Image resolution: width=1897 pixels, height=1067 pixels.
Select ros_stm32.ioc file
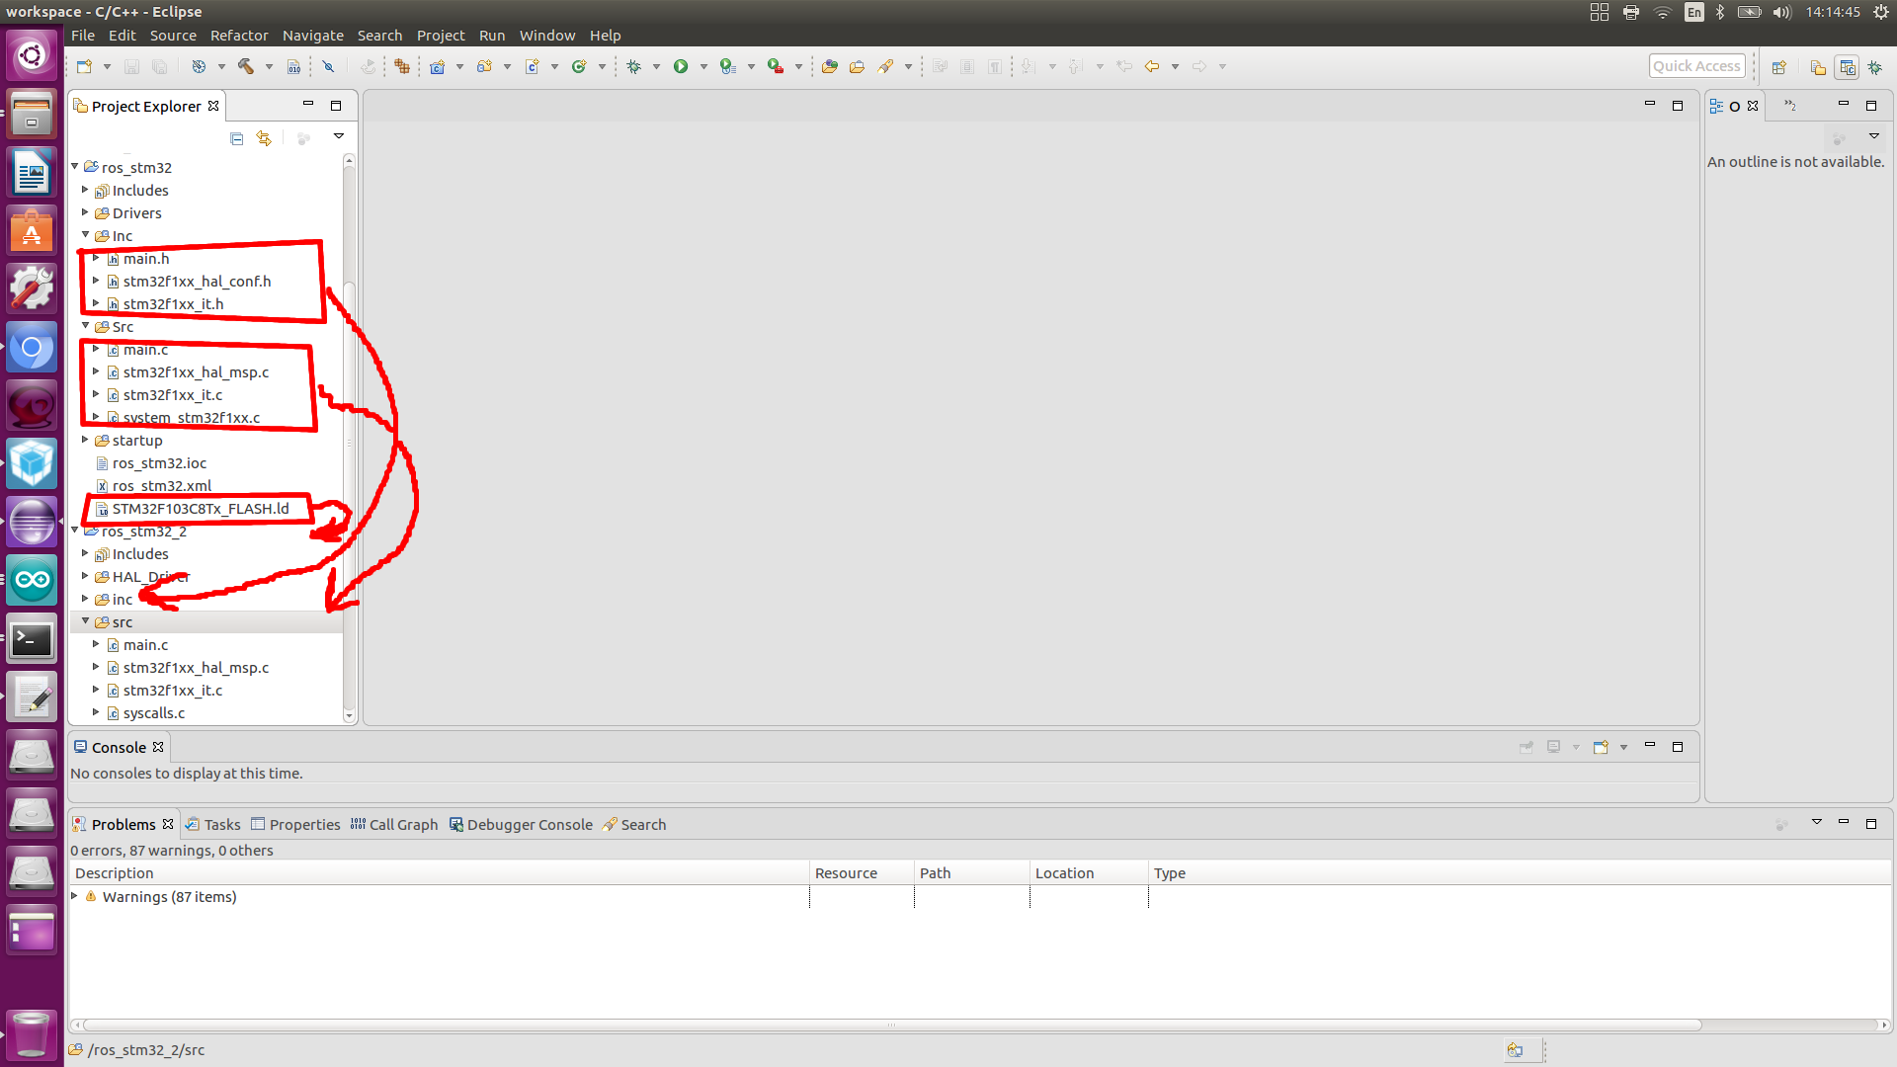[159, 462]
